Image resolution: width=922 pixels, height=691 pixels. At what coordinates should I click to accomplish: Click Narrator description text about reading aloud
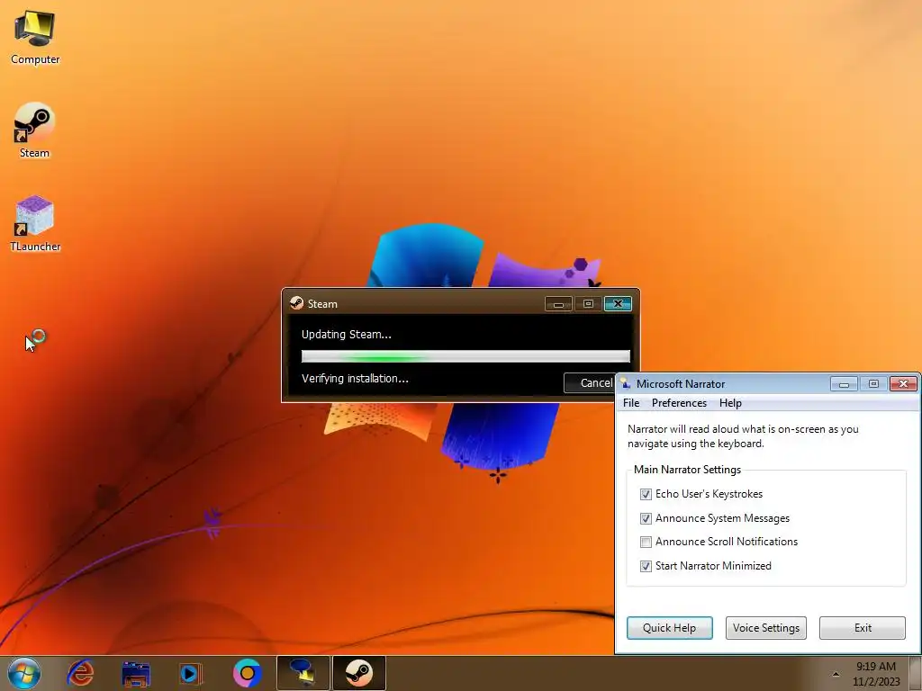tap(743, 436)
